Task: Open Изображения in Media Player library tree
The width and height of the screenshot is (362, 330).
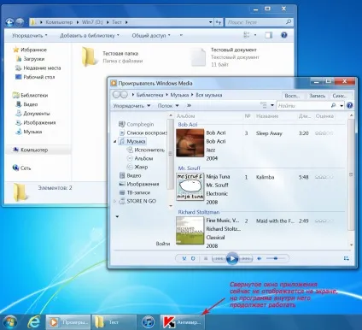Action: click(x=139, y=184)
